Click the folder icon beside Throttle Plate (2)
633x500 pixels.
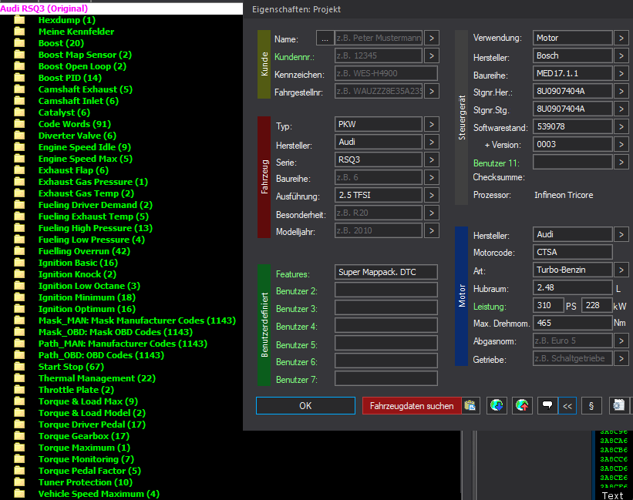[x=19, y=390]
